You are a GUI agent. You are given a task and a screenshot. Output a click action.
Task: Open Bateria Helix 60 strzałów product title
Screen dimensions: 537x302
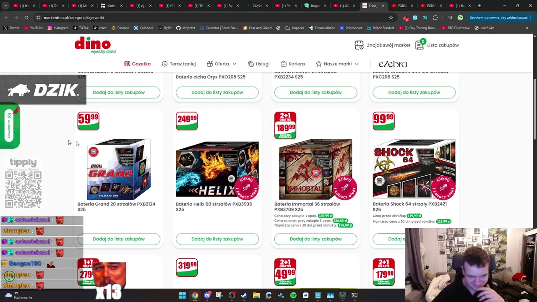214,207
